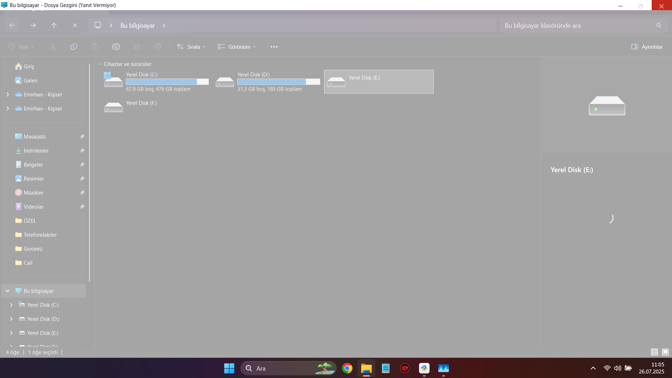Open Telefondakiler folder in sidebar
Screen dimensions: 672x378
[43, 235]
